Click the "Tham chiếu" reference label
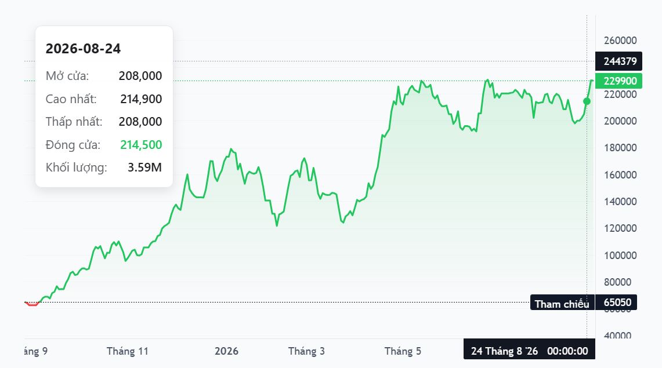This screenshot has height=368, width=662. coord(562,304)
